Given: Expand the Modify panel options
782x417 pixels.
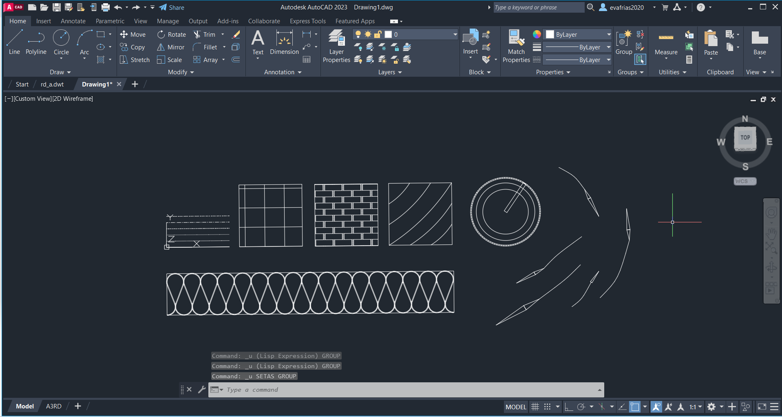Looking at the screenshot, I should tap(181, 72).
